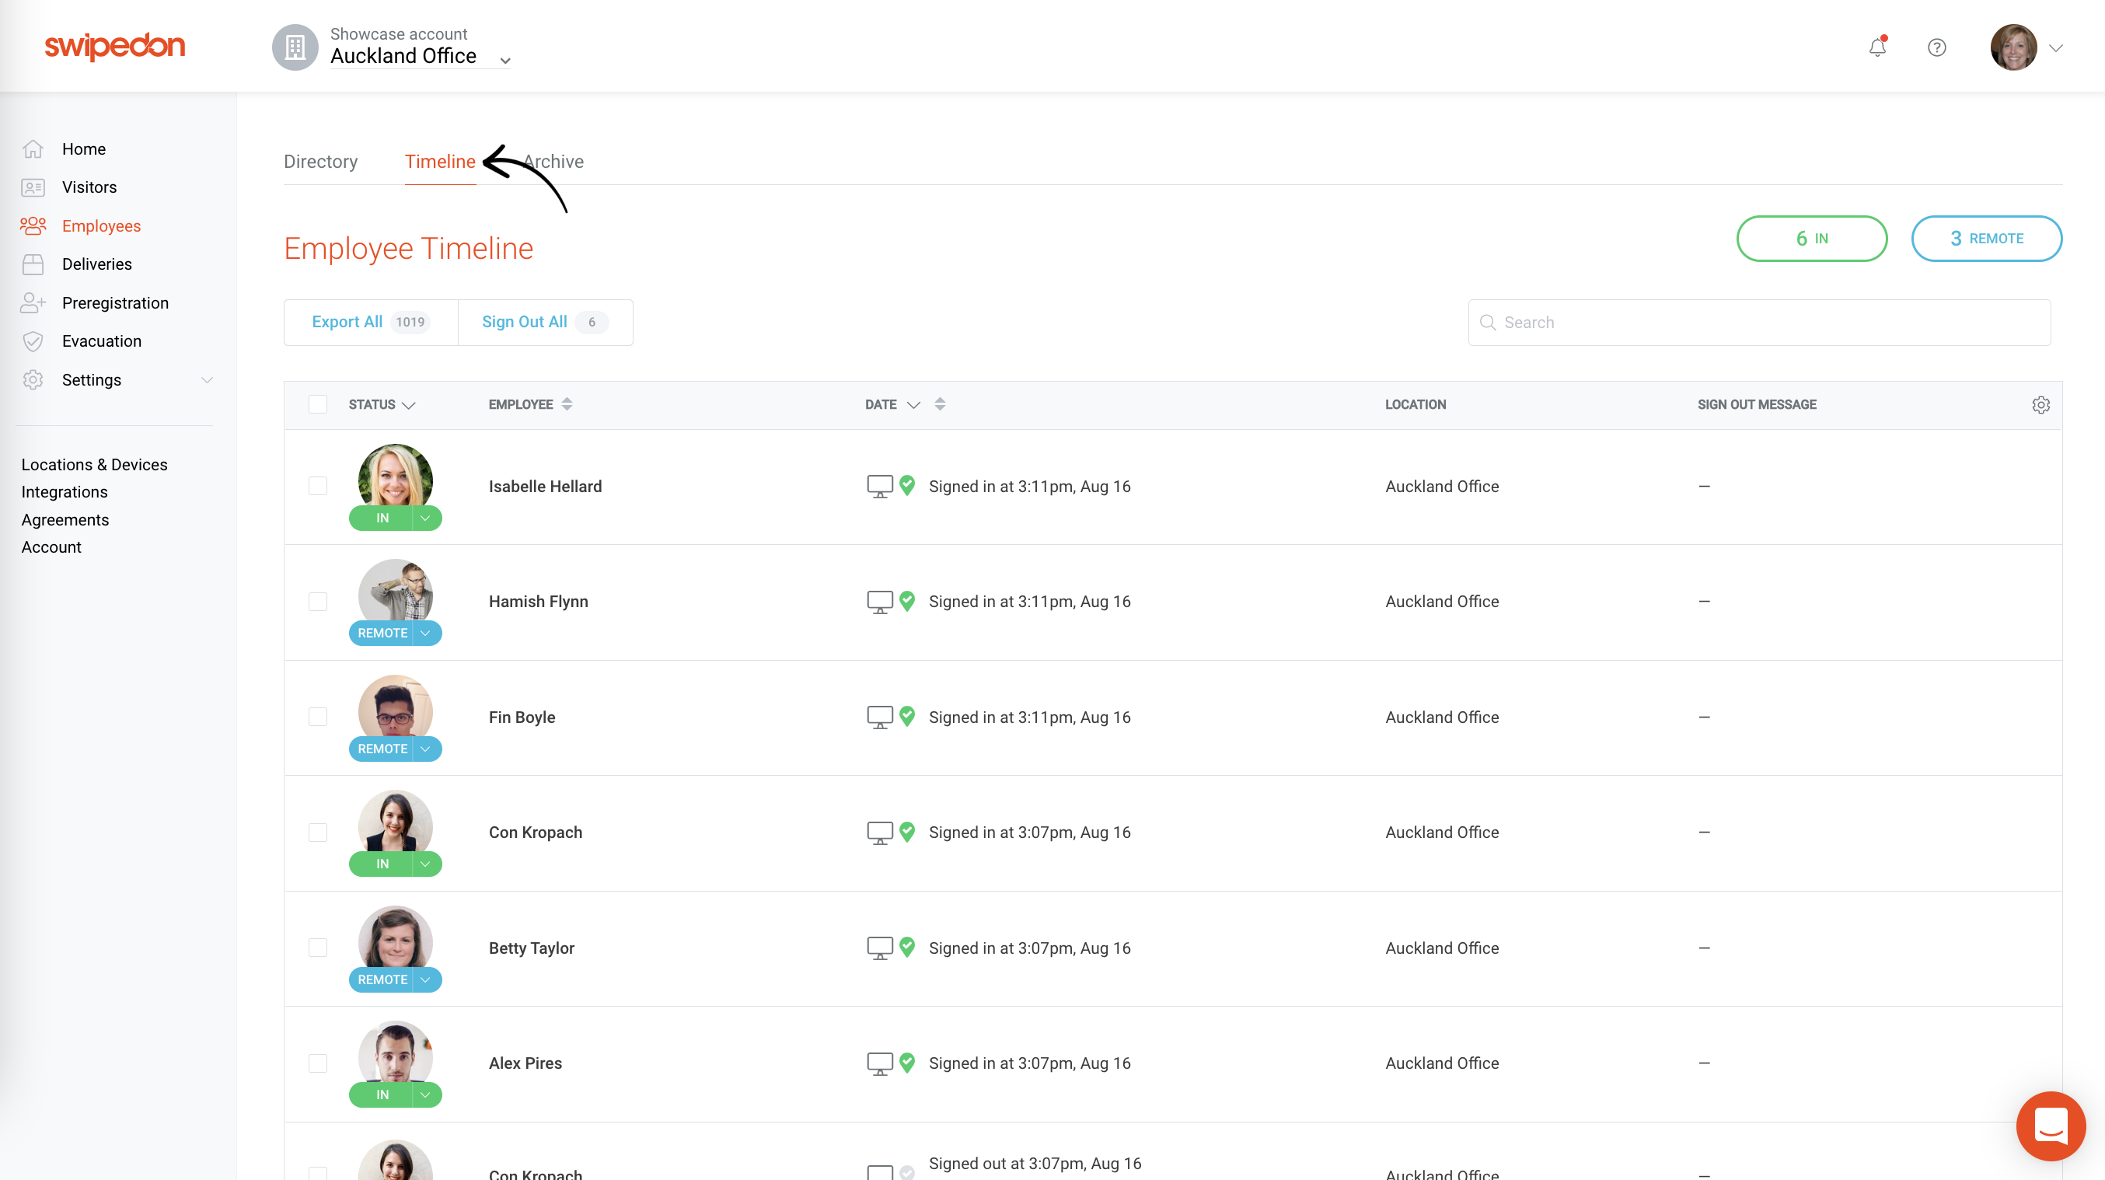This screenshot has height=1180, width=2105.
Task: Click Alex Pires's device monitor icon
Action: pyautogui.click(x=879, y=1063)
